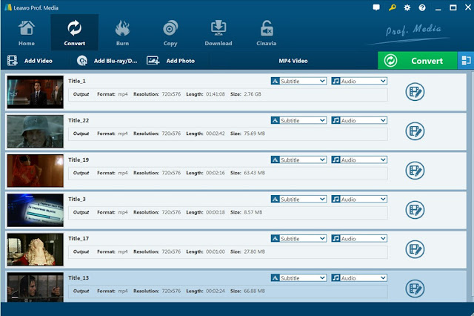474x316 pixels.
Task: Edit Title_3 video with edit icon
Action: click(x=415, y=210)
